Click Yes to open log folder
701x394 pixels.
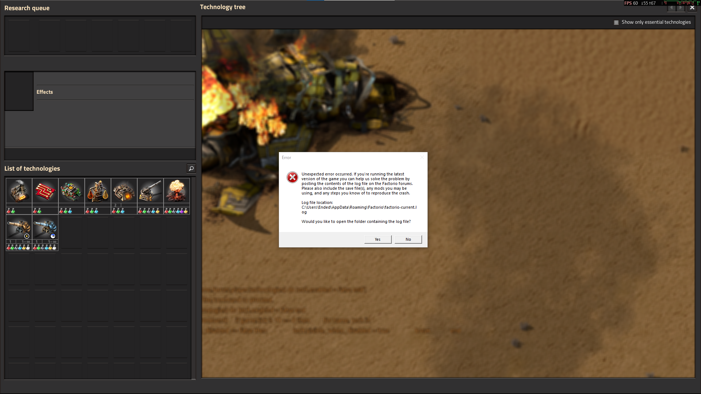point(378,239)
